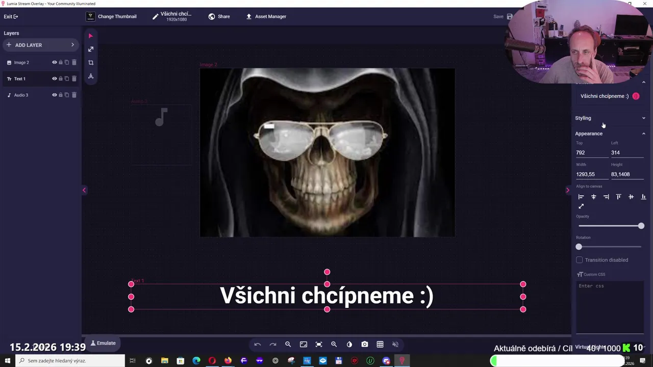653x367 pixels.
Task: Zoom in the canvas
Action: point(334,345)
